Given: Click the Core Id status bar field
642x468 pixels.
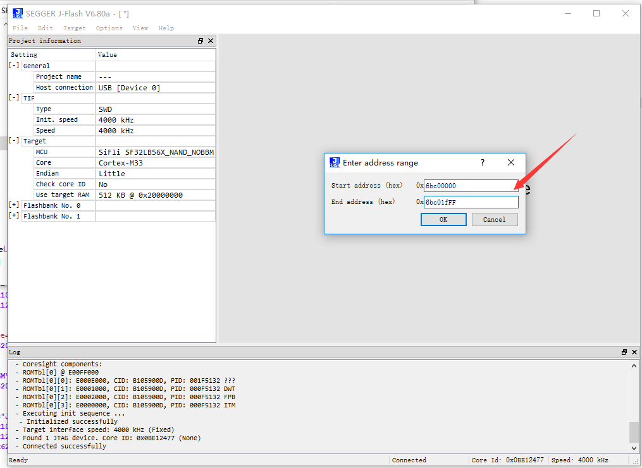Looking at the screenshot, I should [x=508, y=460].
